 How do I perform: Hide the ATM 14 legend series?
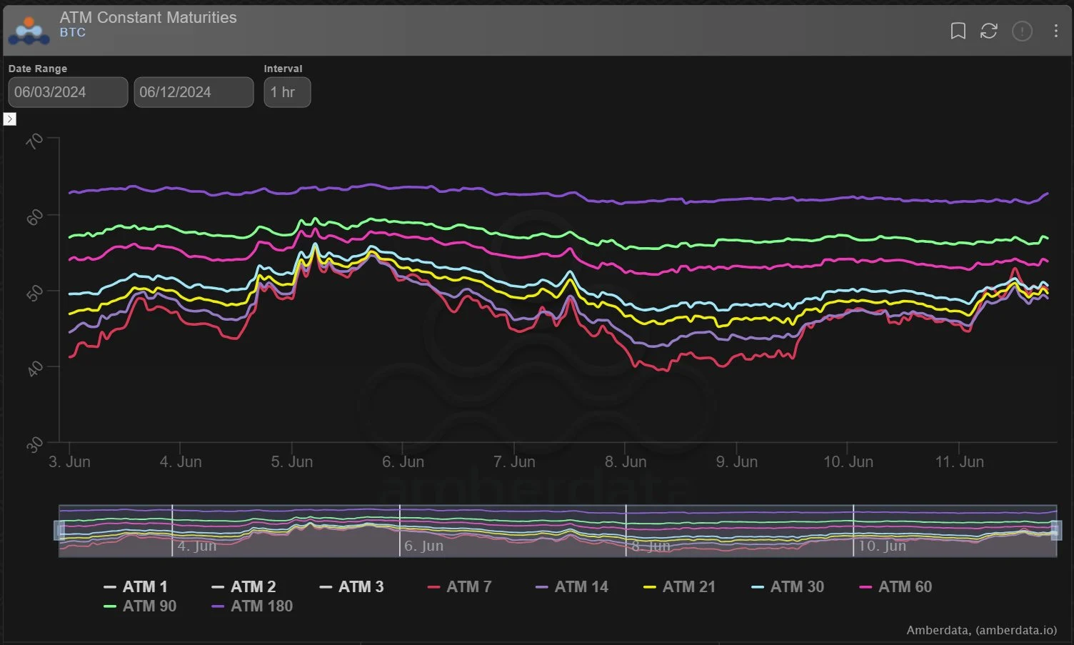click(x=572, y=586)
